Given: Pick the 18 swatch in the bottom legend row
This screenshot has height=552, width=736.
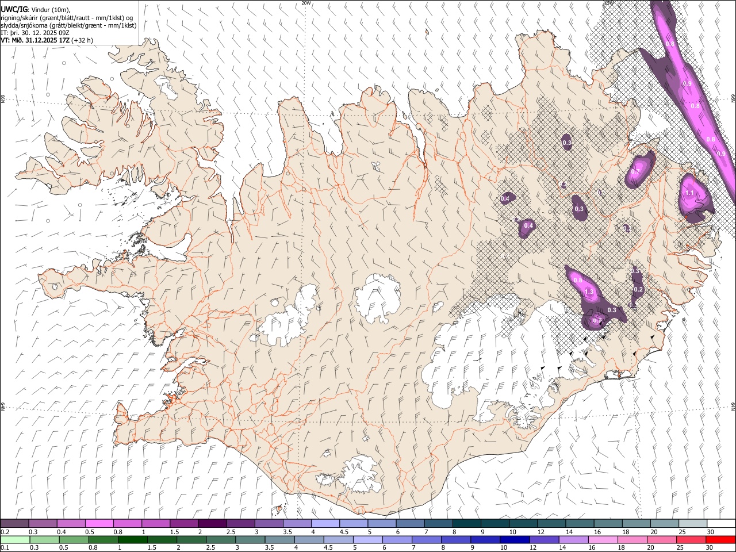Looking at the screenshot, I should click(x=631, y=539).
